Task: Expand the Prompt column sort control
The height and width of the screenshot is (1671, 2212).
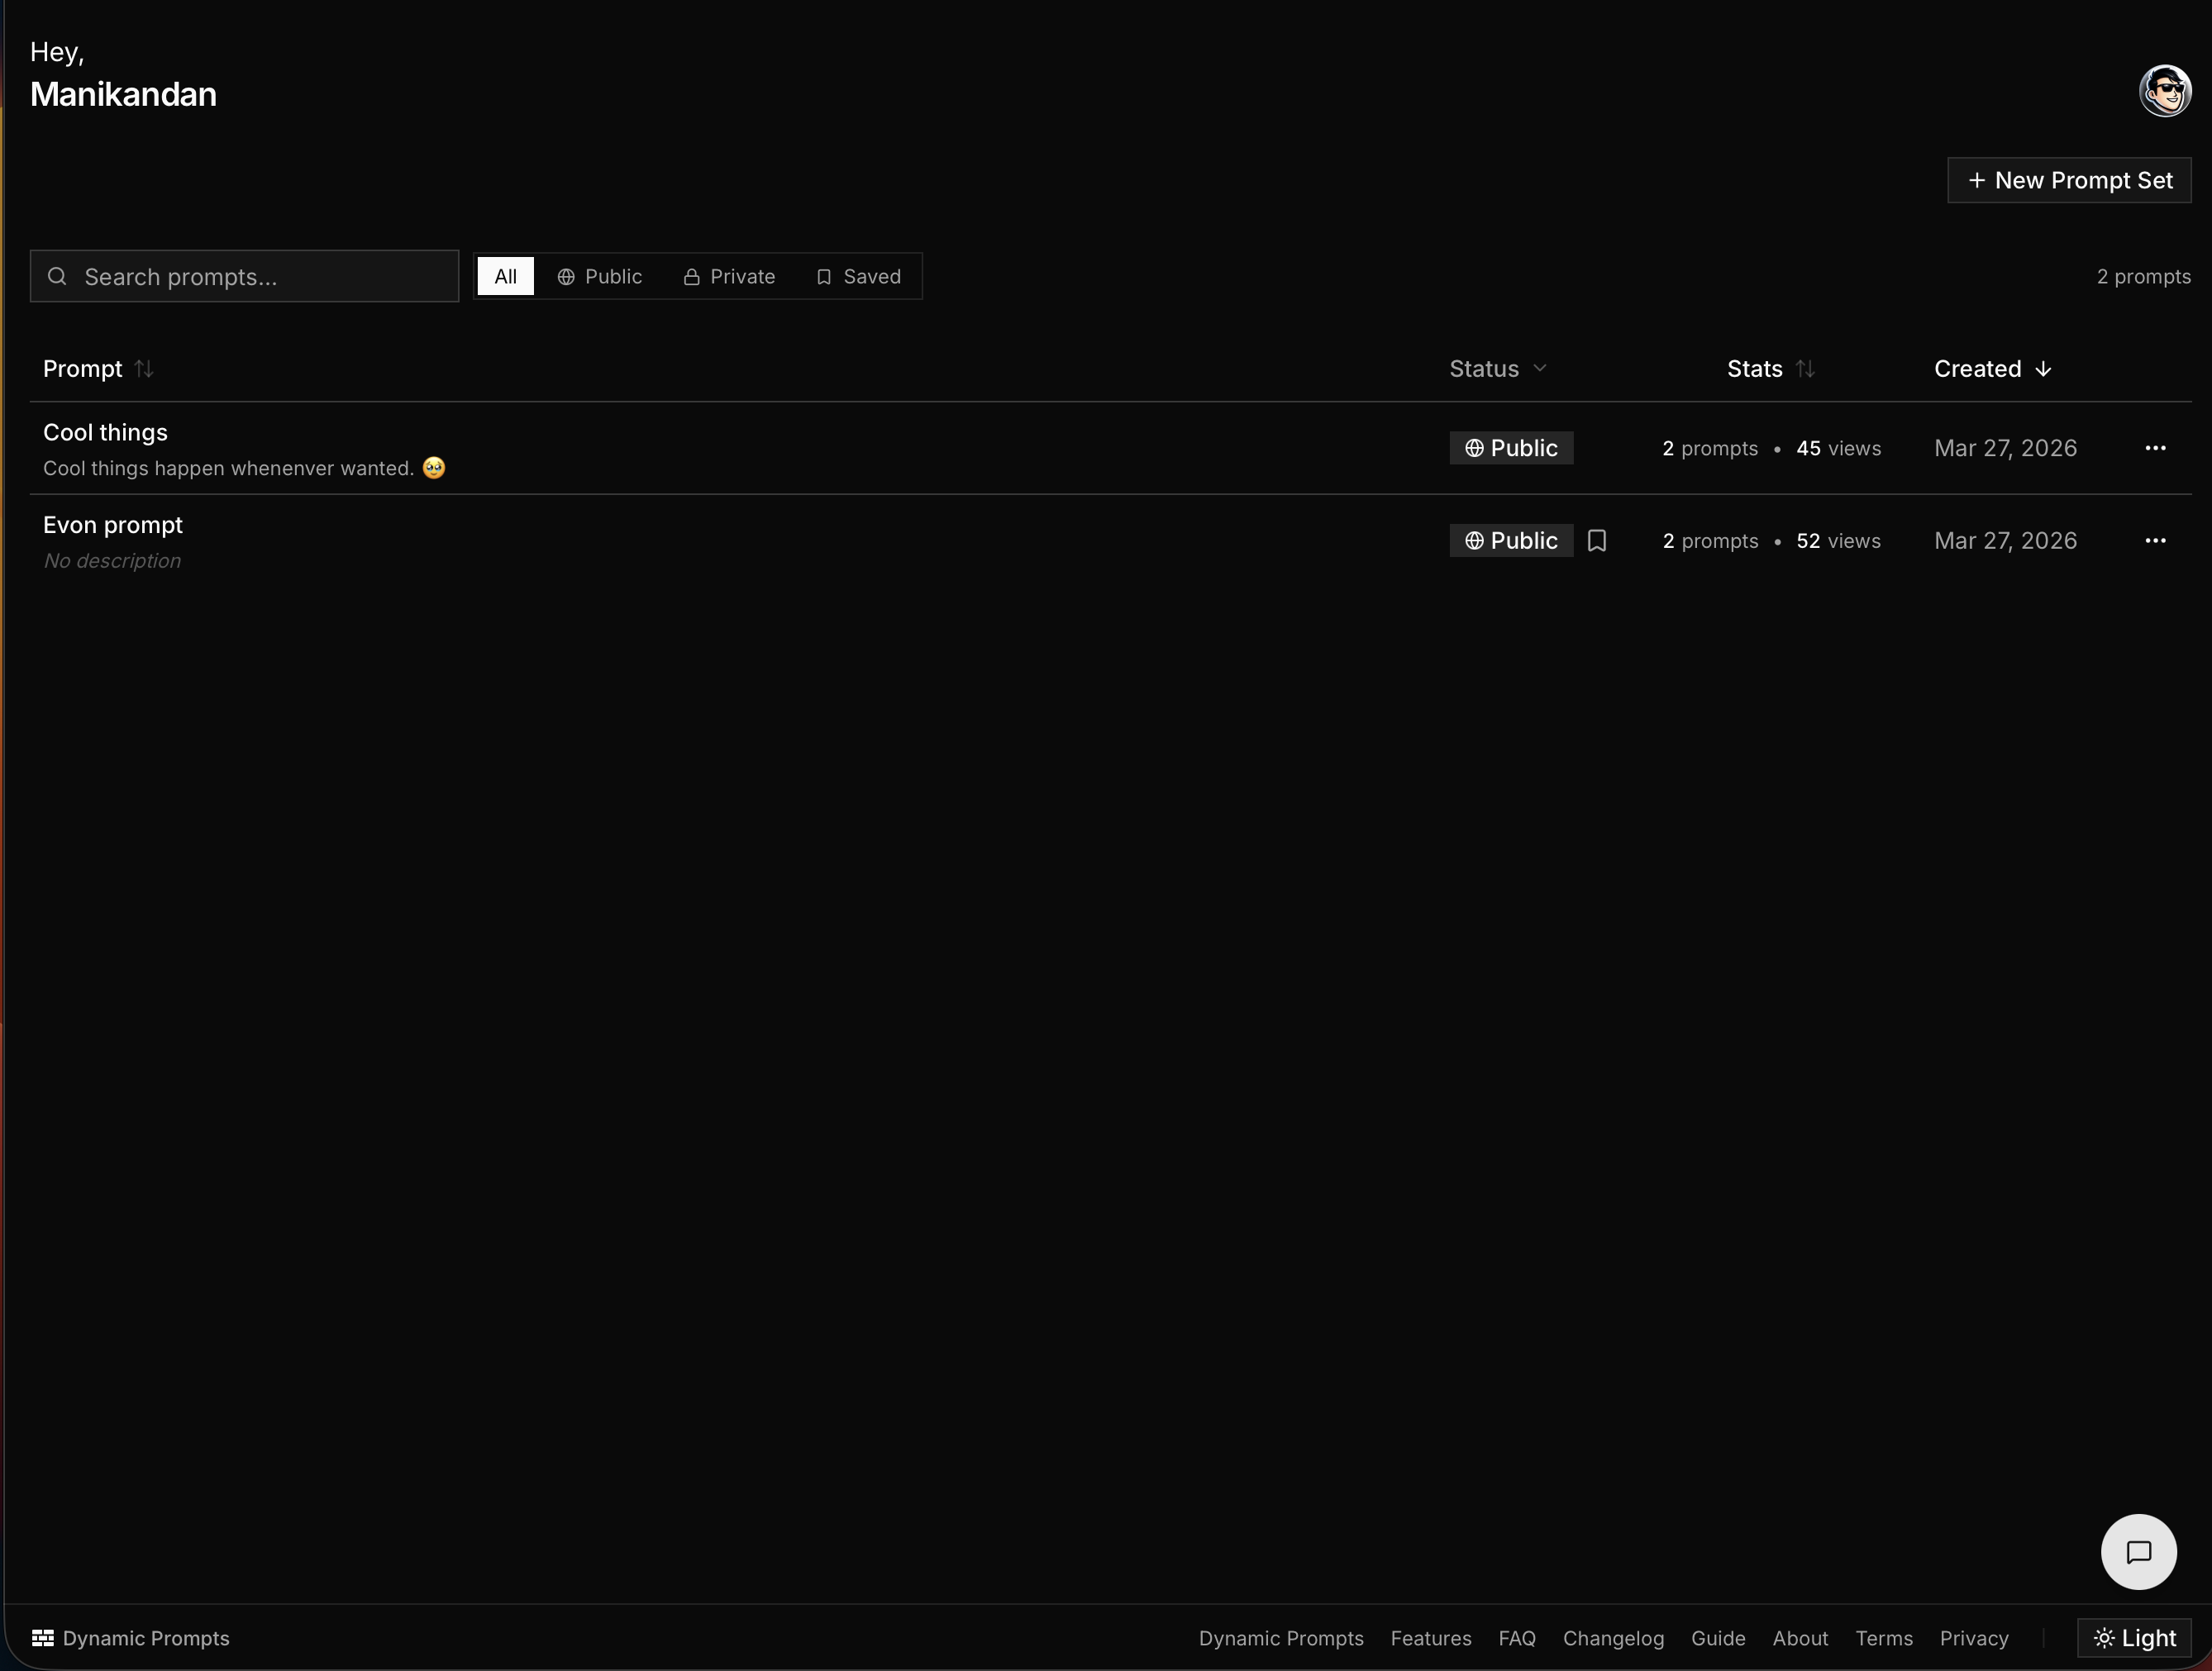Action: pyautogui.click(x=144, y=368)
